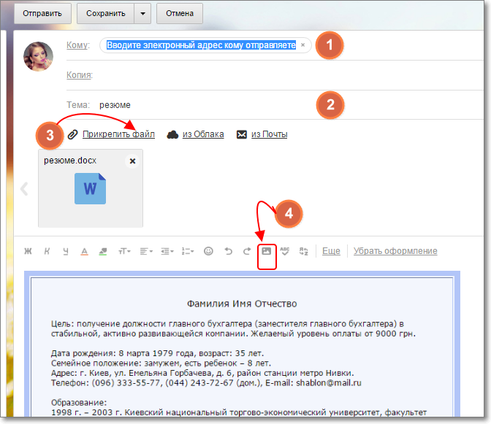Remove the recipient address chip

point(302,45)
